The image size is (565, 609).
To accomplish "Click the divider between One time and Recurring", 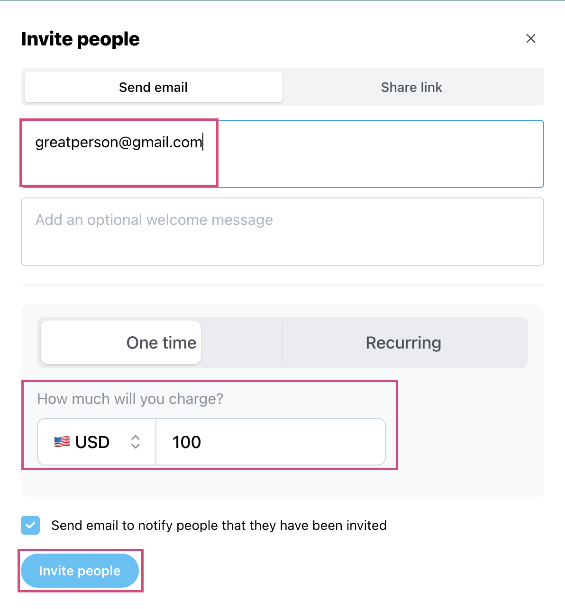I will tap(282, 342).
